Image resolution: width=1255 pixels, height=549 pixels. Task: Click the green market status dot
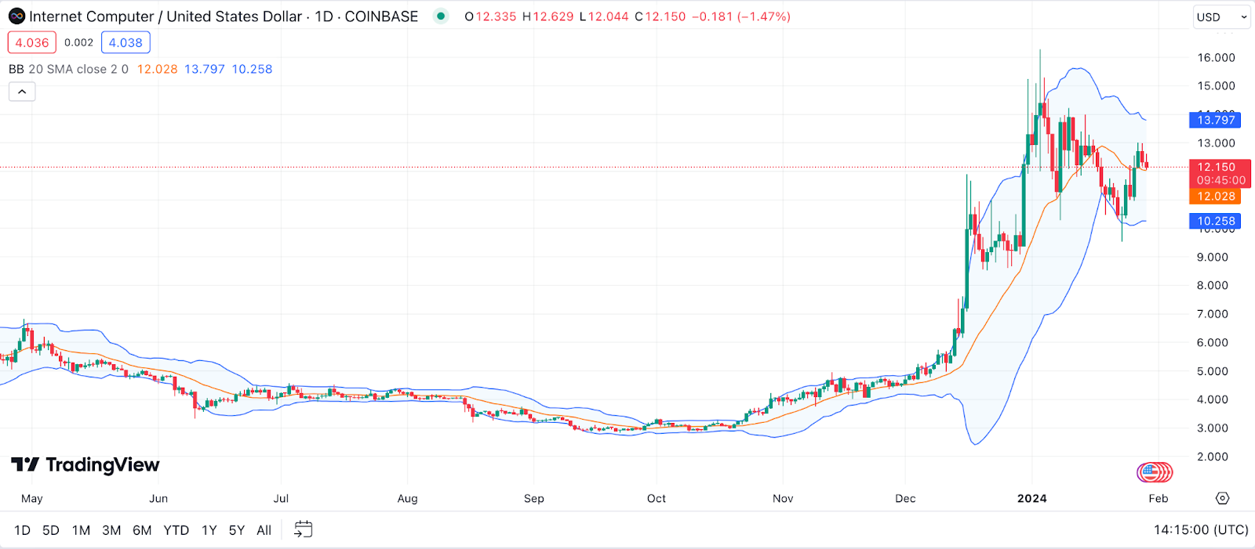tap(441, 16)
